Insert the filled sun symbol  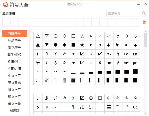(38, 63)
